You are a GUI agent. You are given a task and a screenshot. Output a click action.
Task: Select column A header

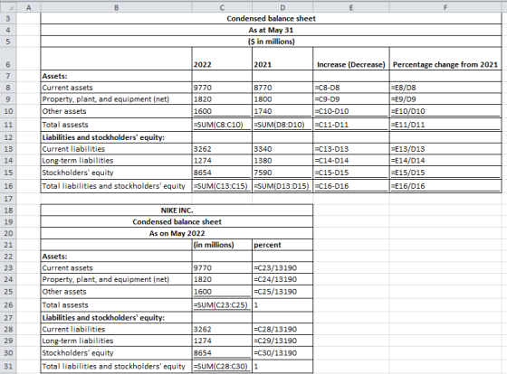click(28, 7)
